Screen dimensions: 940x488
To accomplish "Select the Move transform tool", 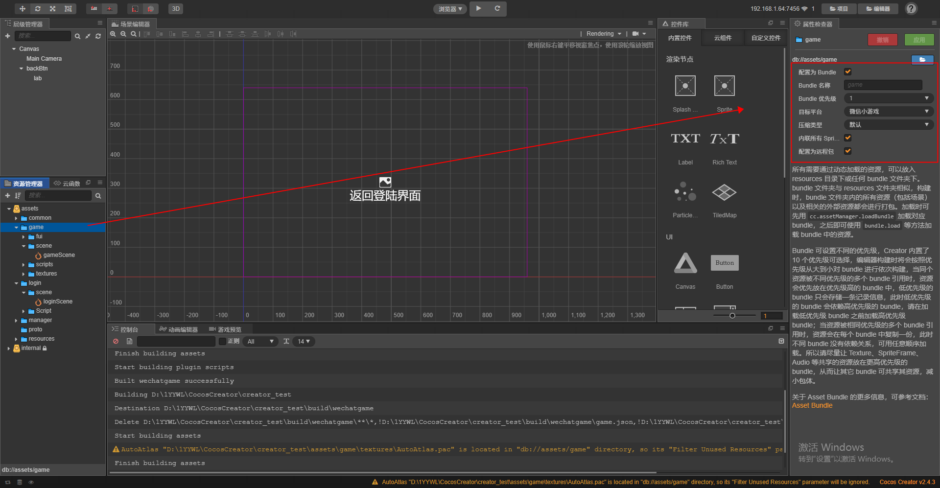I will click(23, 9).
